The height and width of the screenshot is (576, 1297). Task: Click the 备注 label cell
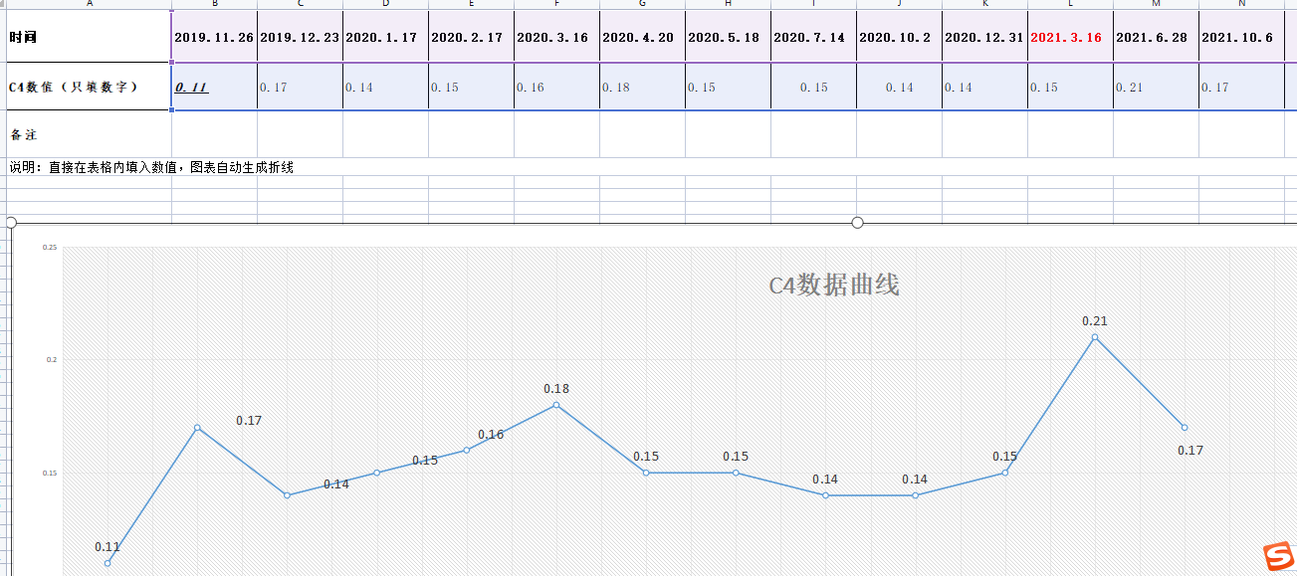click(x=86, y=134)
